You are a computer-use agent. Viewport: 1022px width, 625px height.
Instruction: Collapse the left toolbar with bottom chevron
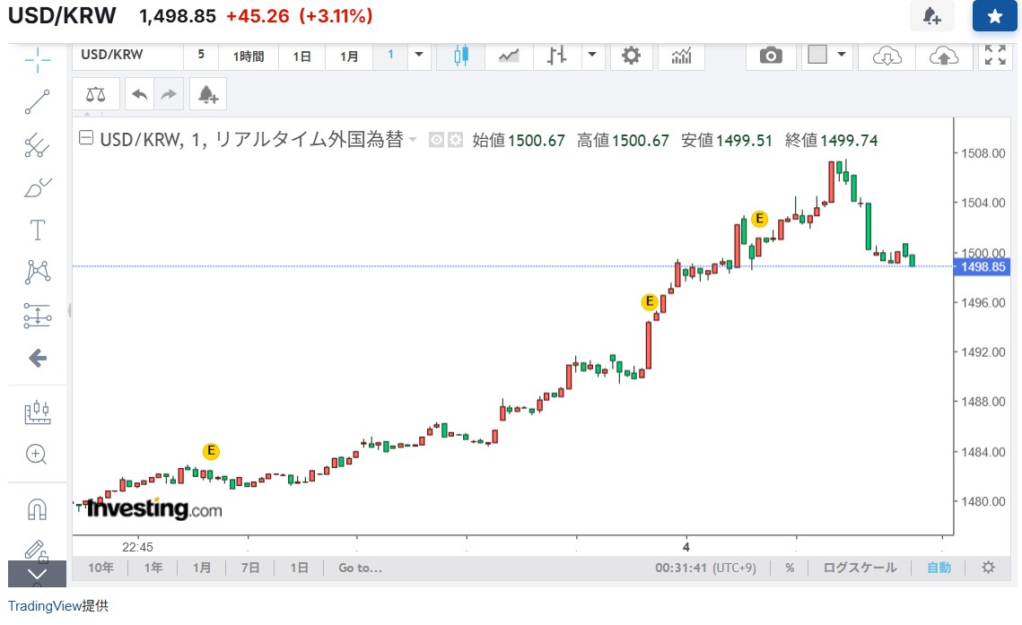pos(37,574)
